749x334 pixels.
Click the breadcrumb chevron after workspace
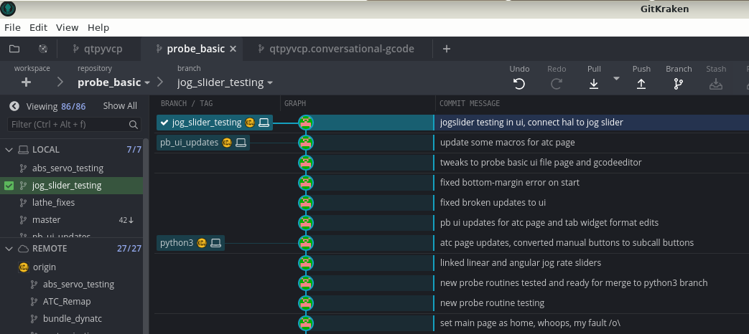60,82
